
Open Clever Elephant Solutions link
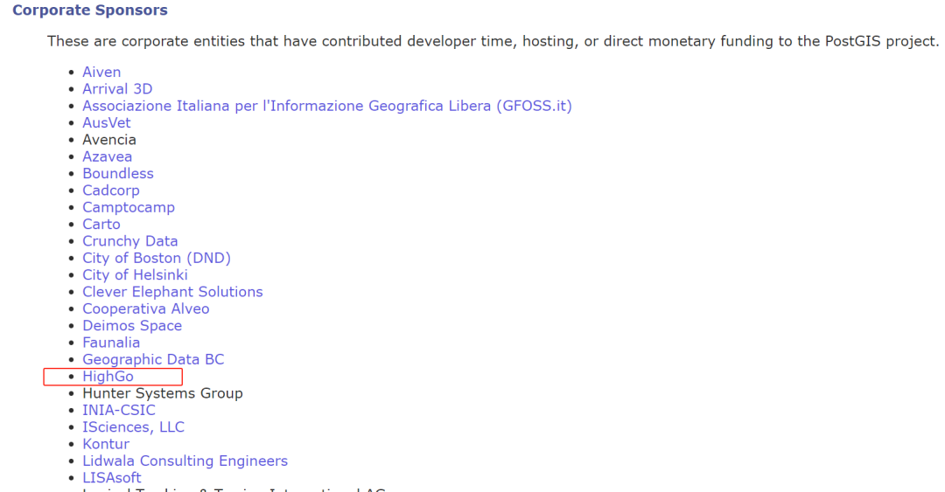(172, 292)
